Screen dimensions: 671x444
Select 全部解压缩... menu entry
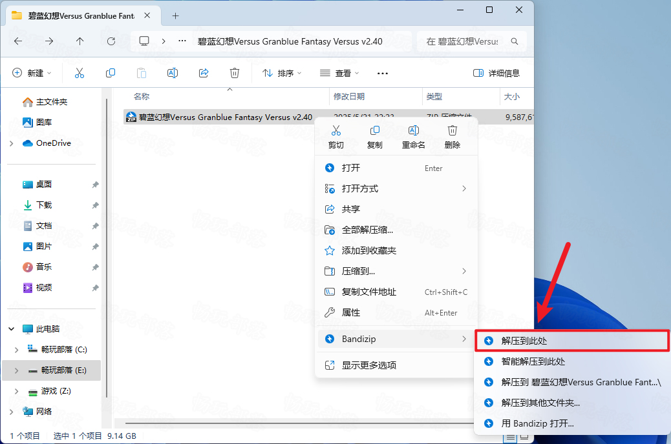coord(396,230)
